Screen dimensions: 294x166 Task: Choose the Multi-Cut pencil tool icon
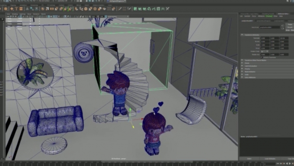pyautogui.click(x=120, y=9)
